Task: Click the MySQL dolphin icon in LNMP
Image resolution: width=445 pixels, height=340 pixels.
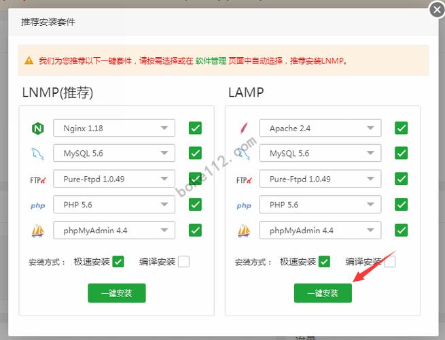Action: pos(38,154)
